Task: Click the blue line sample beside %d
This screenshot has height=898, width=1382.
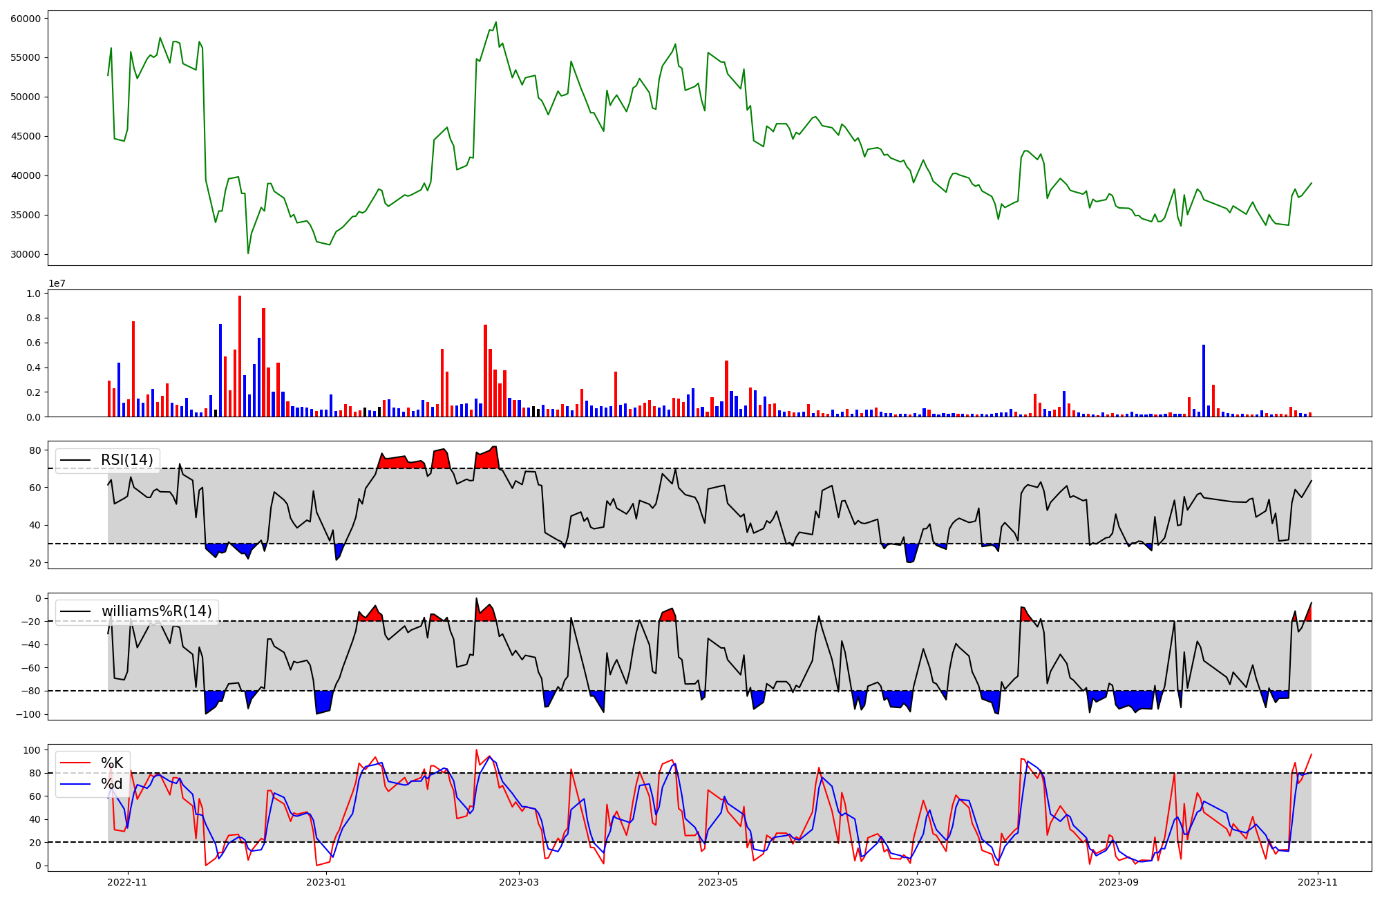Action: [75, 784]
